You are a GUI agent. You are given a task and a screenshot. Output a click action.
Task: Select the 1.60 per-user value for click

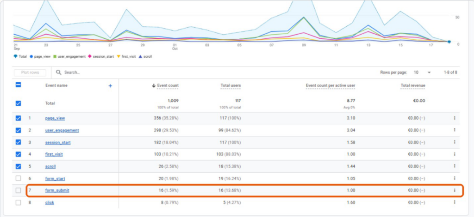352,203
